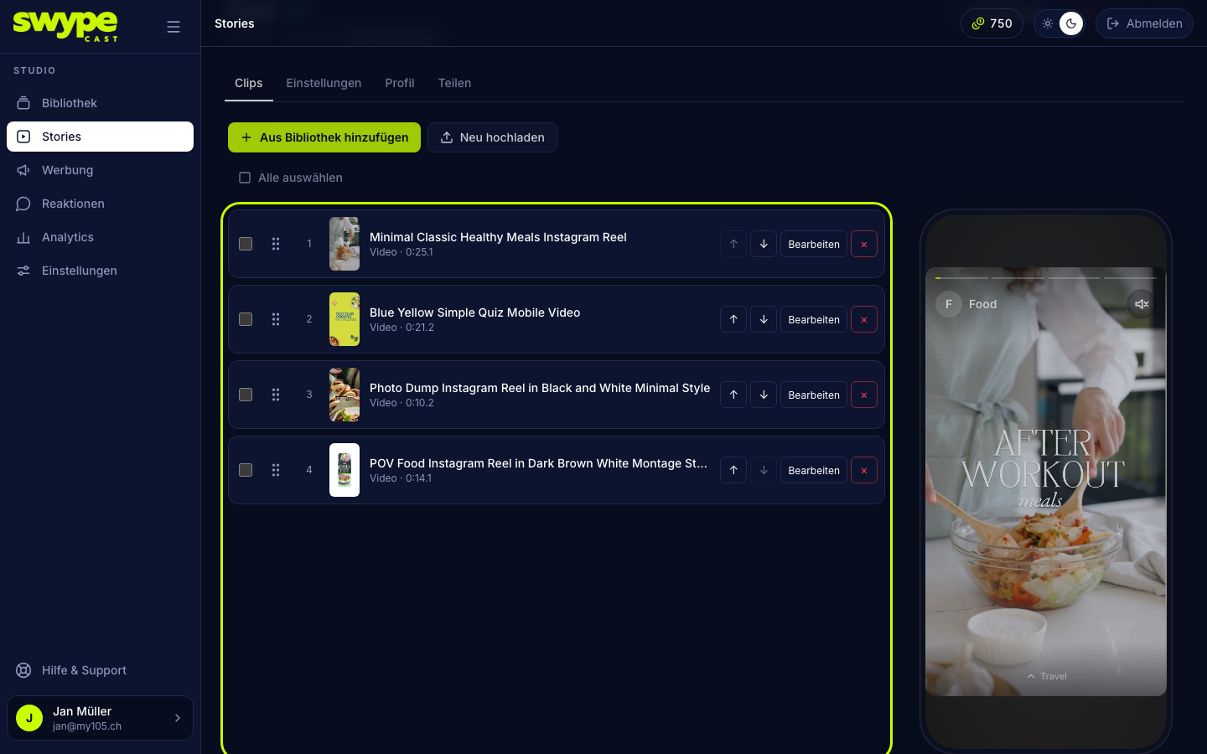Select POV Food Instagram Reel checkbox

pyautogui.click(x=246, y=470)
